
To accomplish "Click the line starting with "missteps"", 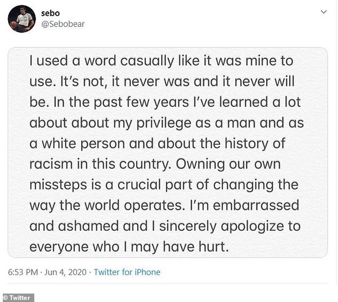I will coord(163,185).
